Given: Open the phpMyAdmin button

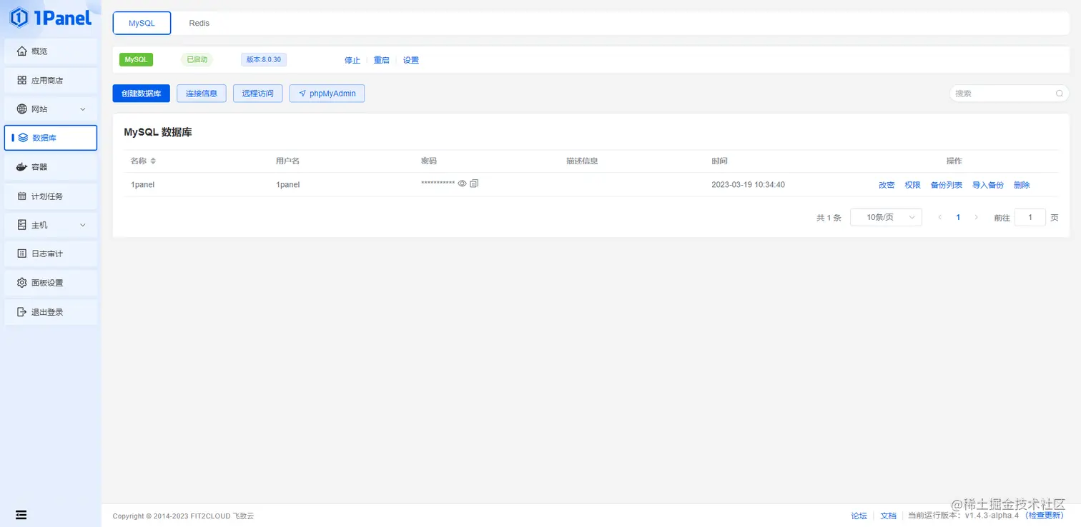Looking at the screenshot, I should point(327,94).
